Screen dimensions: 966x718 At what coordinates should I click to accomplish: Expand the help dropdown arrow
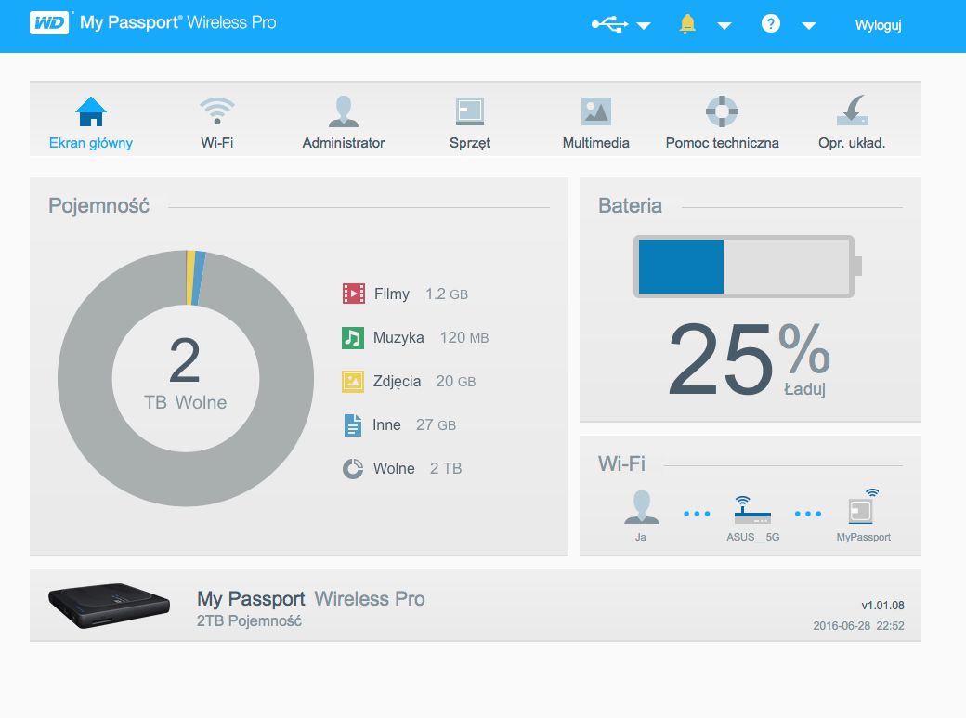click(x=809, y=26)
